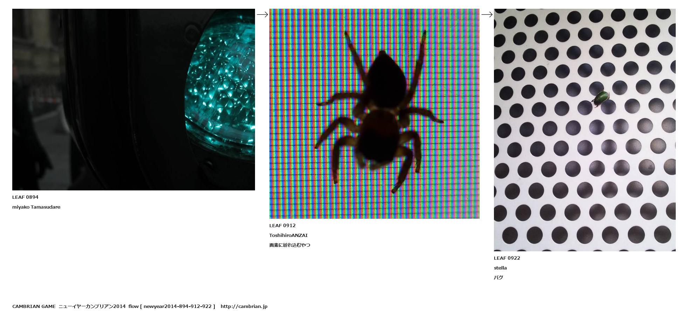Select the LEAF 0894 label
Image resolution: width=688 pixels, height=315 pixels.
(25, 197)
